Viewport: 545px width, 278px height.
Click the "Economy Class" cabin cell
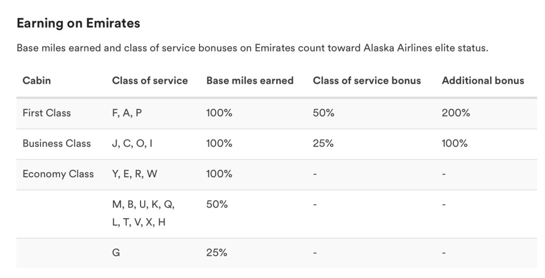58,174
